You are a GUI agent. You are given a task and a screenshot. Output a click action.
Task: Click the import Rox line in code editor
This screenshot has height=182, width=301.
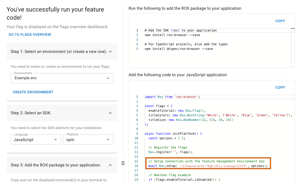coord(172,97)
